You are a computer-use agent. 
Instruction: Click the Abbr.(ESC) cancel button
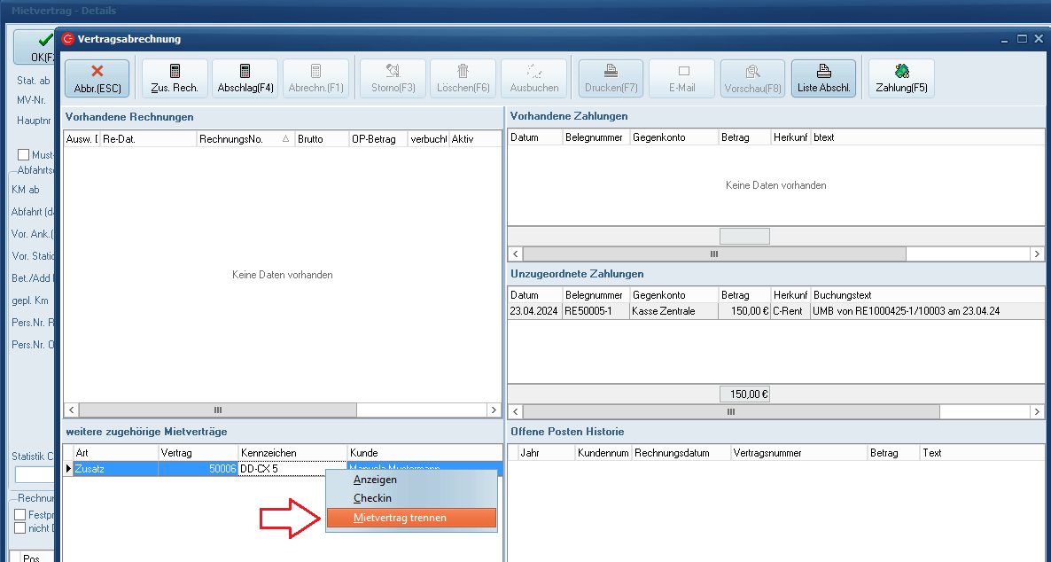click(97, 78)
